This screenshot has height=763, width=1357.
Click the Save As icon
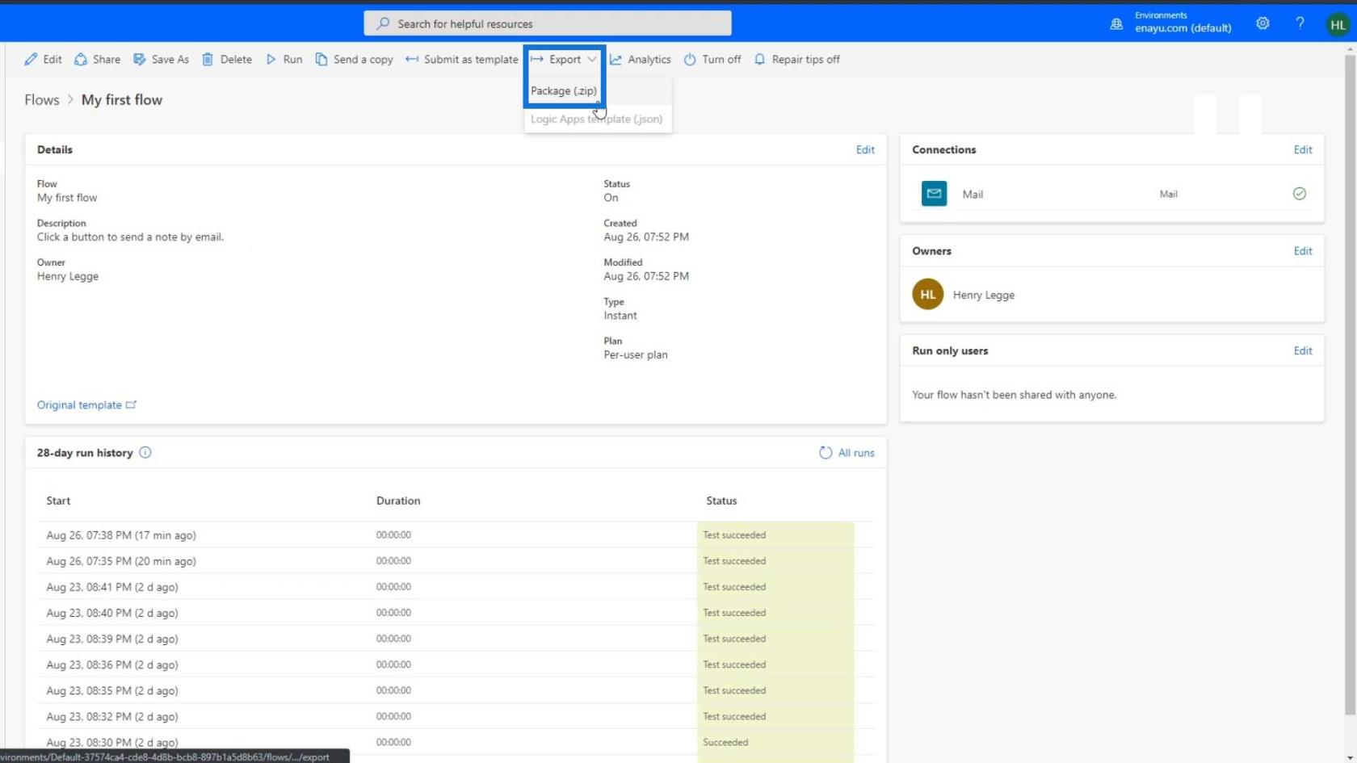140,59
